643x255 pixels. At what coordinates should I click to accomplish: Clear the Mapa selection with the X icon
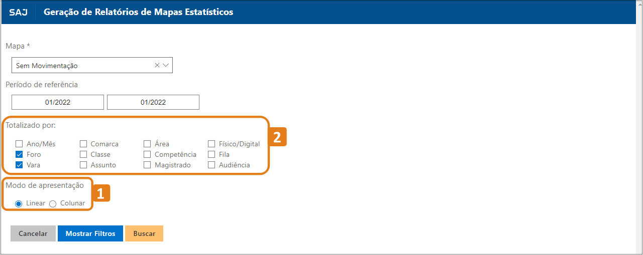point(157,65)
